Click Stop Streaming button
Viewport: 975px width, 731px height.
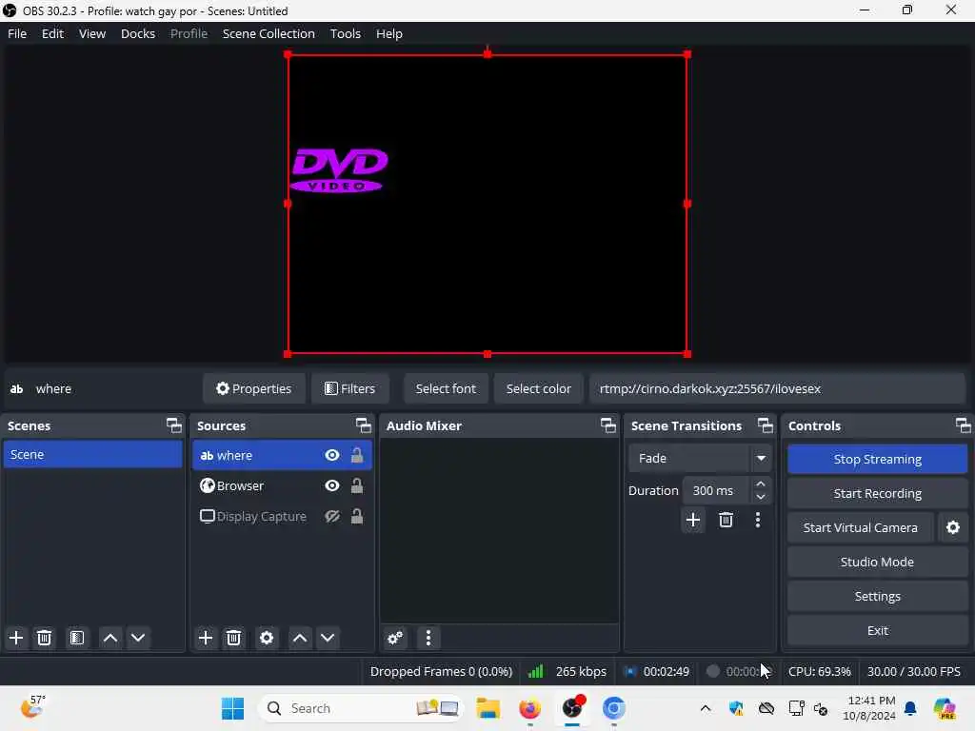[x=877, y=460]
